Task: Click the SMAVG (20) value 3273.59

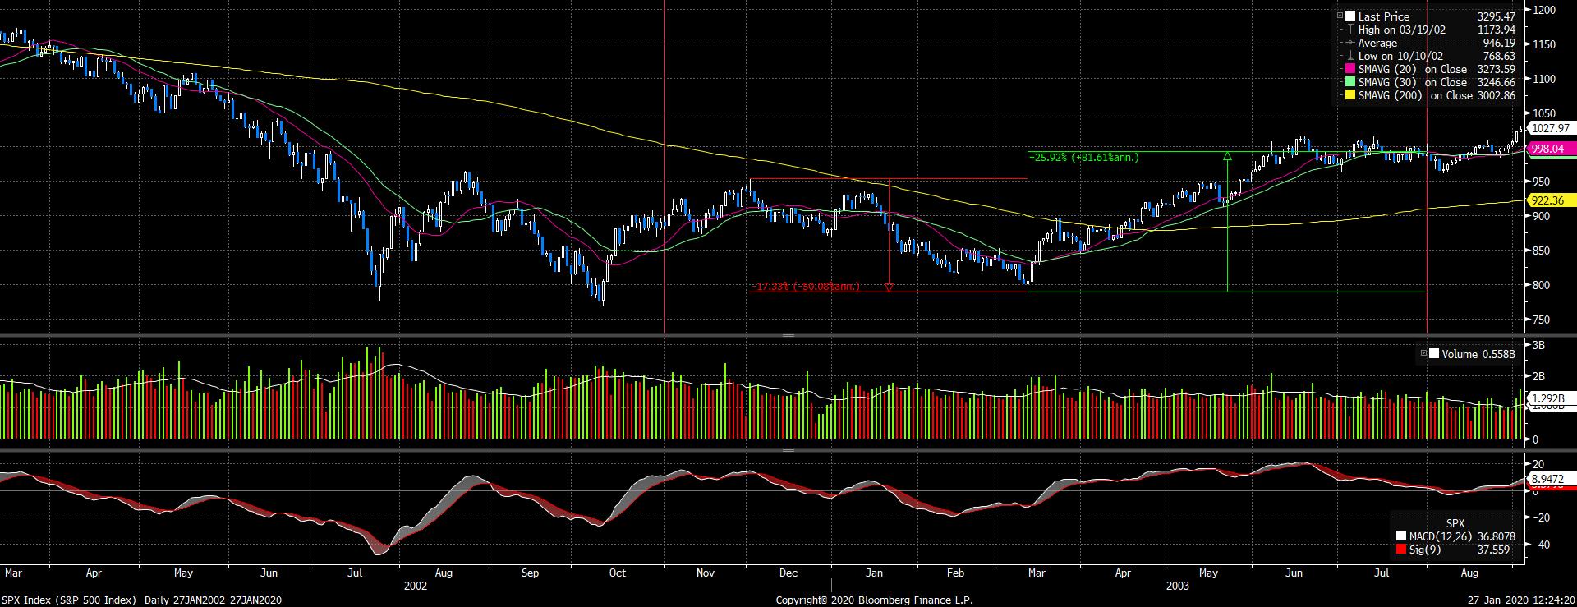Action: [x=1495, y=70]
